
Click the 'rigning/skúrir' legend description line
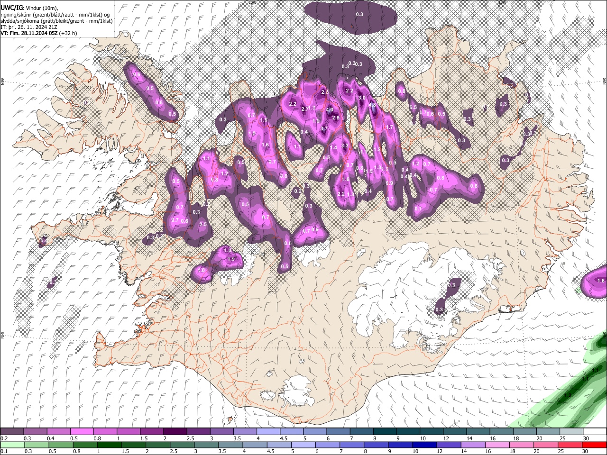point(56,15)
